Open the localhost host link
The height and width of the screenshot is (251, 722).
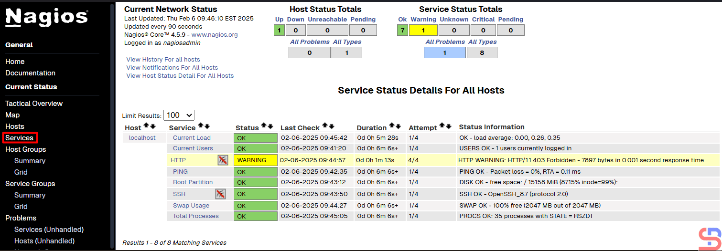click(x=142, y=137)
